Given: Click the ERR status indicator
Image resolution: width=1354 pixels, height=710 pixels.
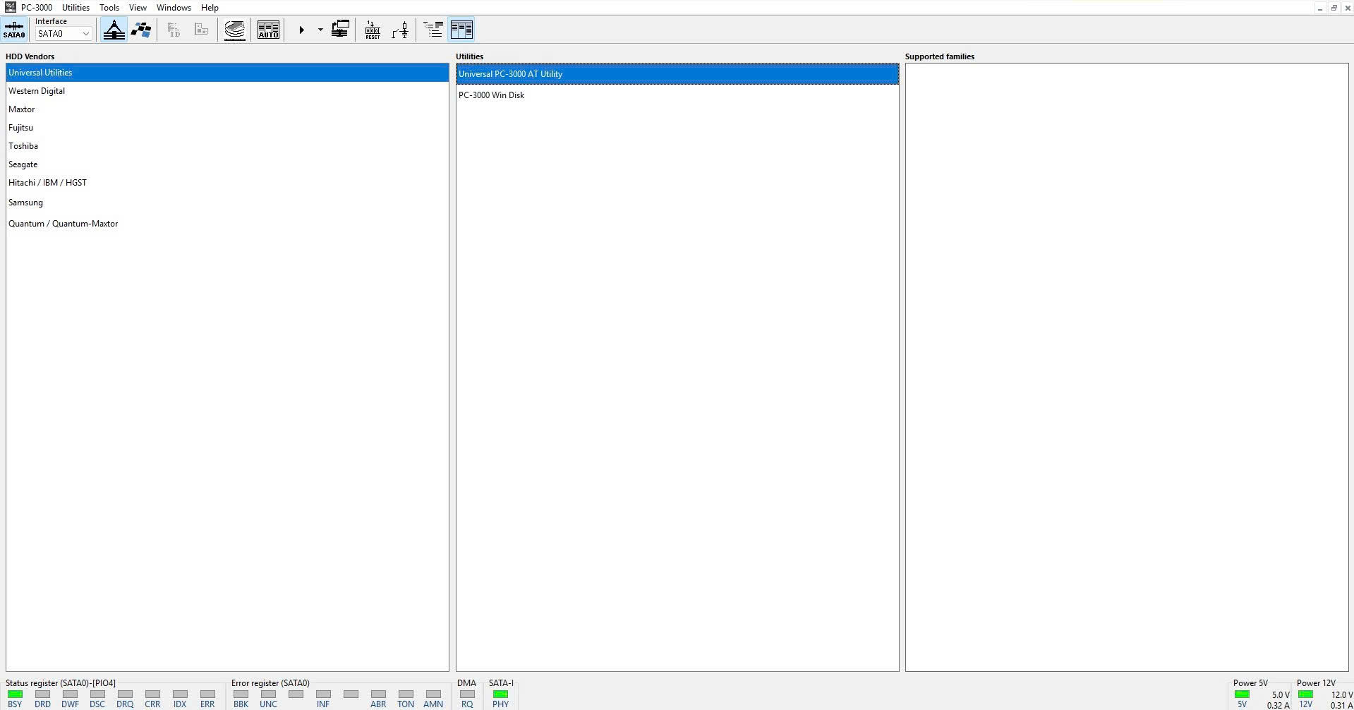Looking at the screenshot, I should point(207,694).
